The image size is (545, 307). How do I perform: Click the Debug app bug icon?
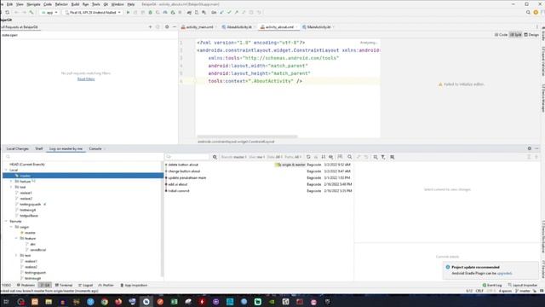pos(150,13)
